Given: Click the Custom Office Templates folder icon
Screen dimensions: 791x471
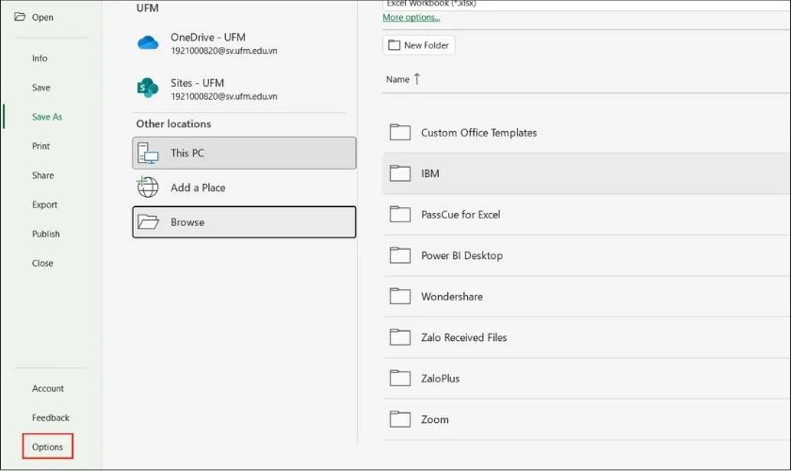Looking at the screenshot, I should pyautogui.click(x=400, y=132).
